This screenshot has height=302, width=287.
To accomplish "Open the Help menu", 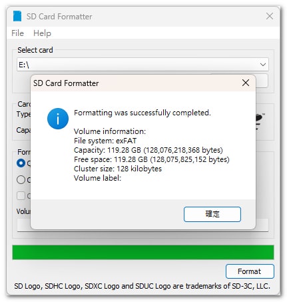I will point(42,33).
